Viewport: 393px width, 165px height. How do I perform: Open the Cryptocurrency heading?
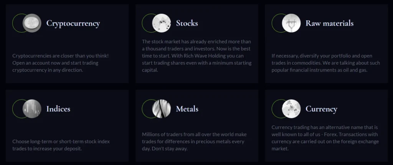(x=73, y=23)
